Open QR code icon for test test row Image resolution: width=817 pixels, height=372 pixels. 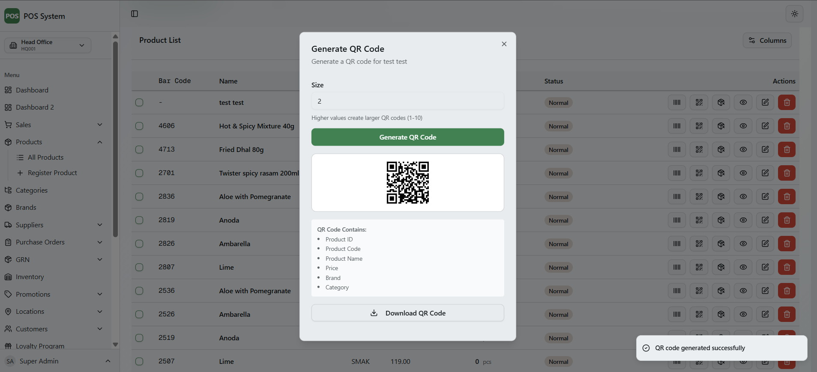(699, 102)
